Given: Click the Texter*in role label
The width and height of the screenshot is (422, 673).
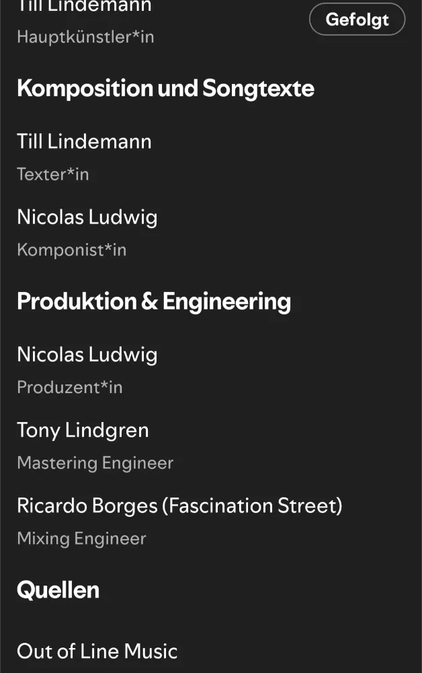Looking at the screenshot, I should (53, 174).
